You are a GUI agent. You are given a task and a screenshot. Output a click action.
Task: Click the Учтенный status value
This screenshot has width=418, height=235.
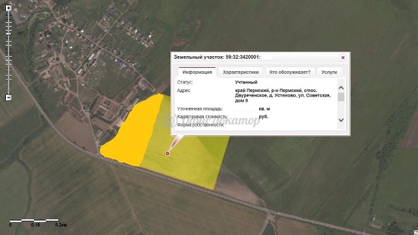tap(246, 82)
